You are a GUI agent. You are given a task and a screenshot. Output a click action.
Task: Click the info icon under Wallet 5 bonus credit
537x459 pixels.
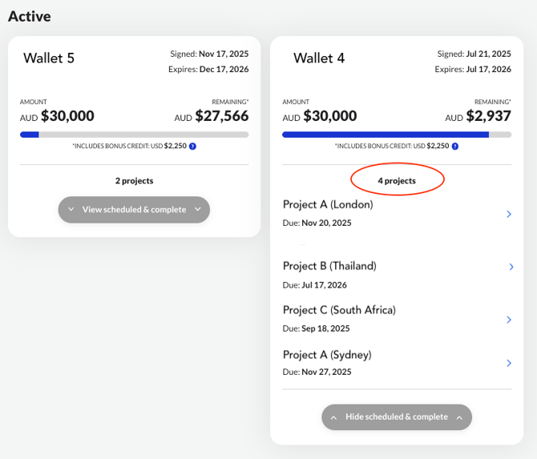tap(193, 147)
